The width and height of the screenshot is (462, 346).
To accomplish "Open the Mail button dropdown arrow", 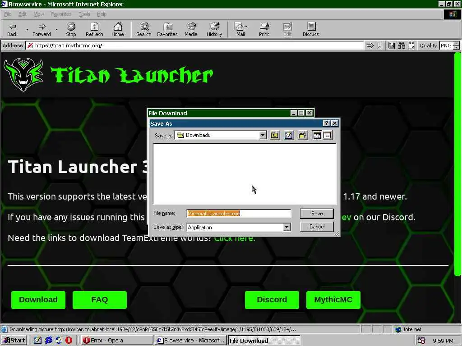I will click(x=246, y=27).
